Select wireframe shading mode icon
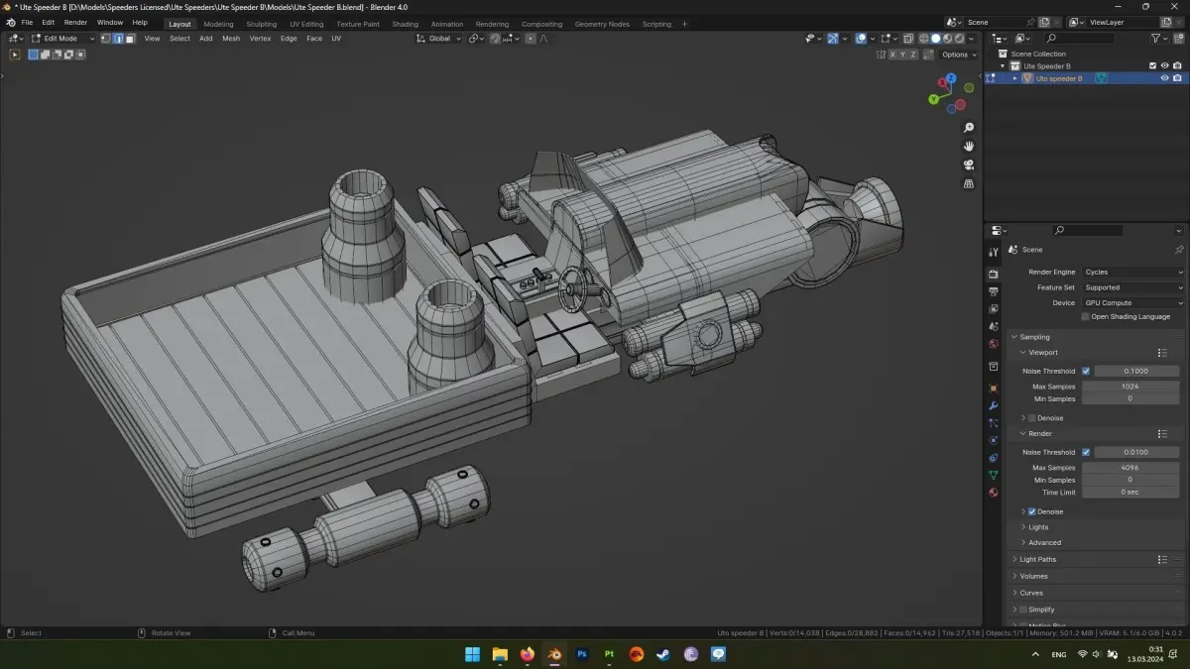The height and width of the screenshot is (669, 1190). (x=923, y=39)
